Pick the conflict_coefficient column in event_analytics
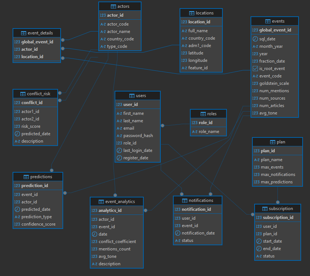 (117, 242)
